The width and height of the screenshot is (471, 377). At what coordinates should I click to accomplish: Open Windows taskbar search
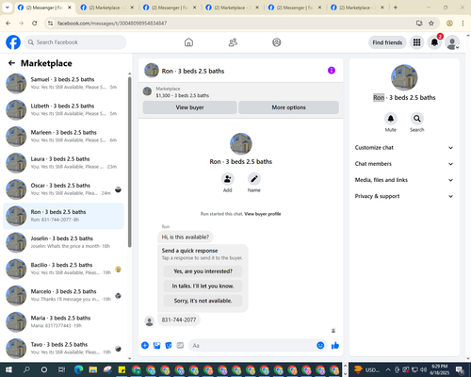(26, 369)
